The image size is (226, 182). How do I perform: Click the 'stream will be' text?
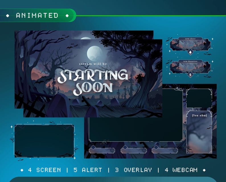[x=93, y=64]
